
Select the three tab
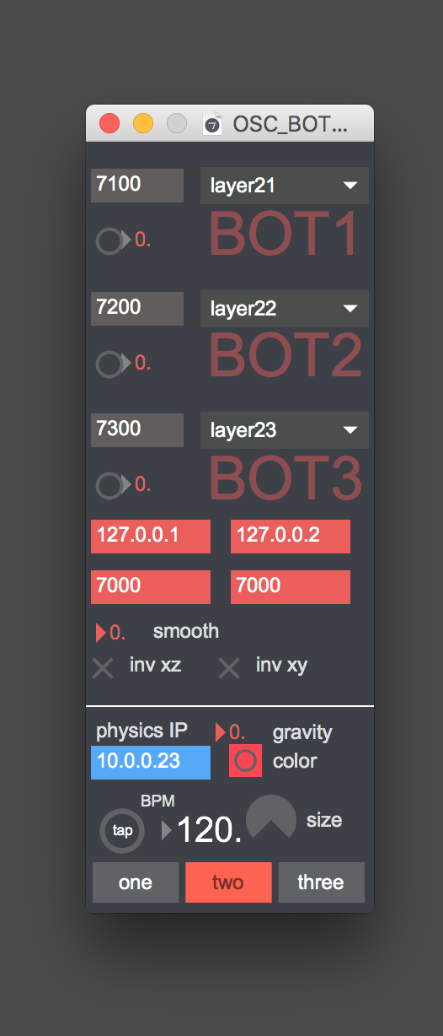coord(321,882)
